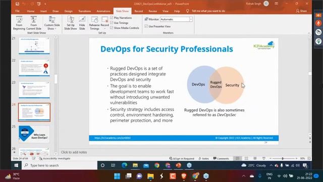Viewport: 323px width, 182px height.
Task: Start Rehearse Timings
Action: [x=94, y=23]
